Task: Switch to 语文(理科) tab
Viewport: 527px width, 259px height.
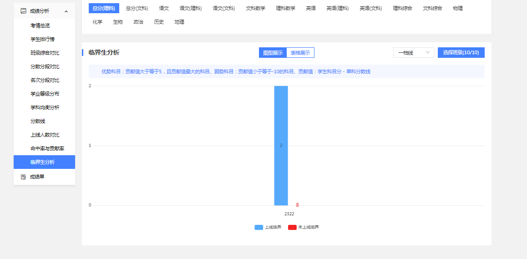Action: pyautogui.click(x=191, y=8)
